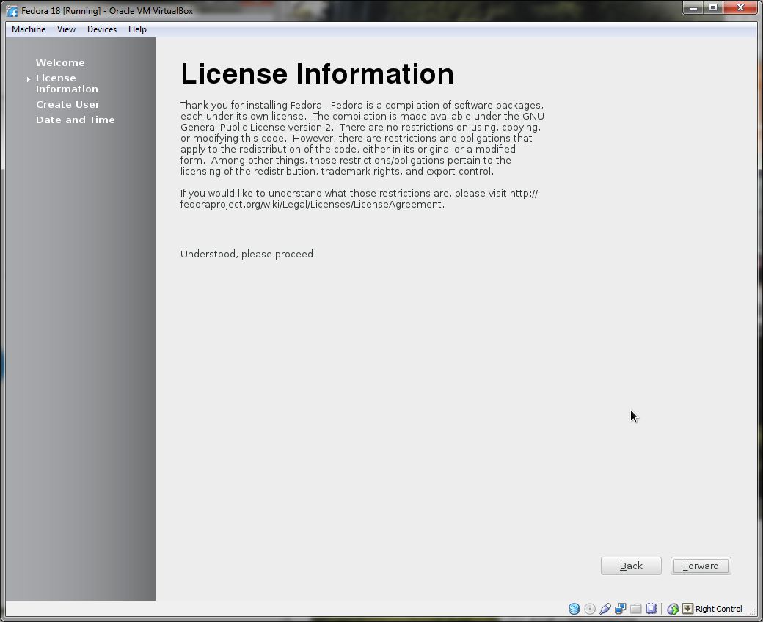The width and height of the screenshot is (763, 622).
Task: Click the 'Understood, please proceed.' text
Action: 248,255
